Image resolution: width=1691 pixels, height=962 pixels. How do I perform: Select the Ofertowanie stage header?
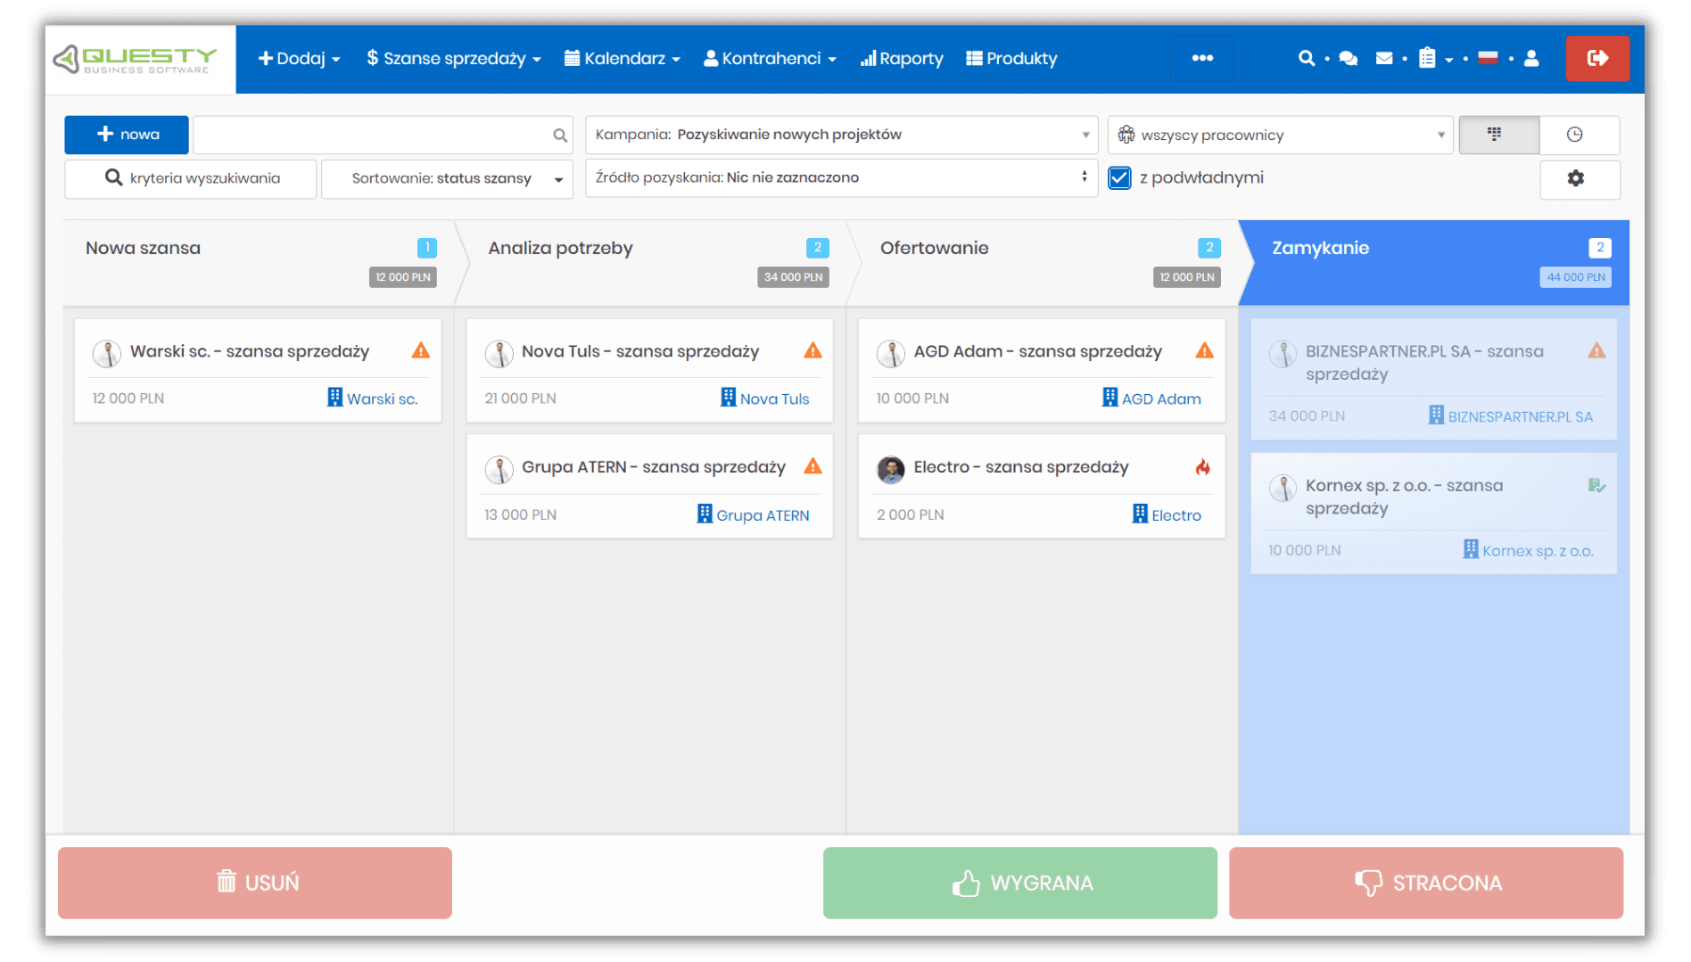1043,263
